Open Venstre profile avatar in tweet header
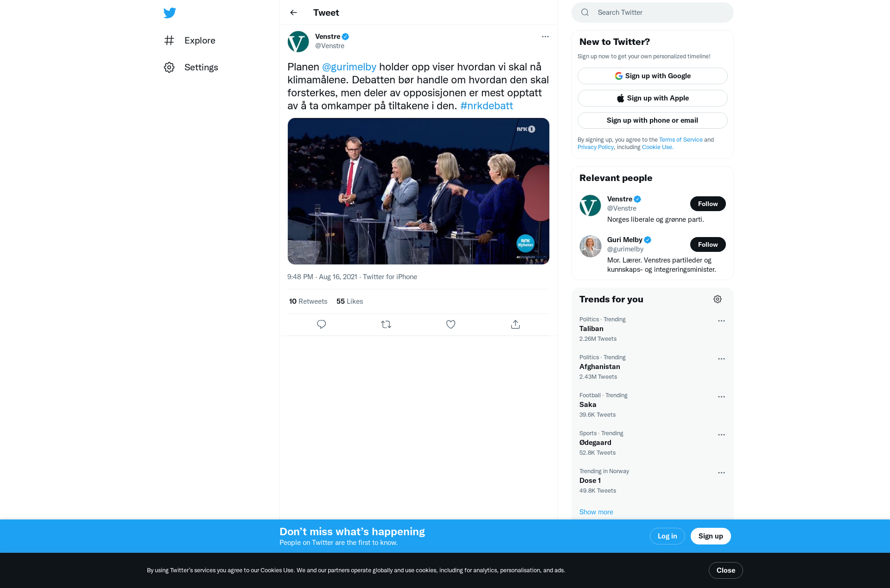Viewport: 890px width, 588px height. (x=298, y=41)
